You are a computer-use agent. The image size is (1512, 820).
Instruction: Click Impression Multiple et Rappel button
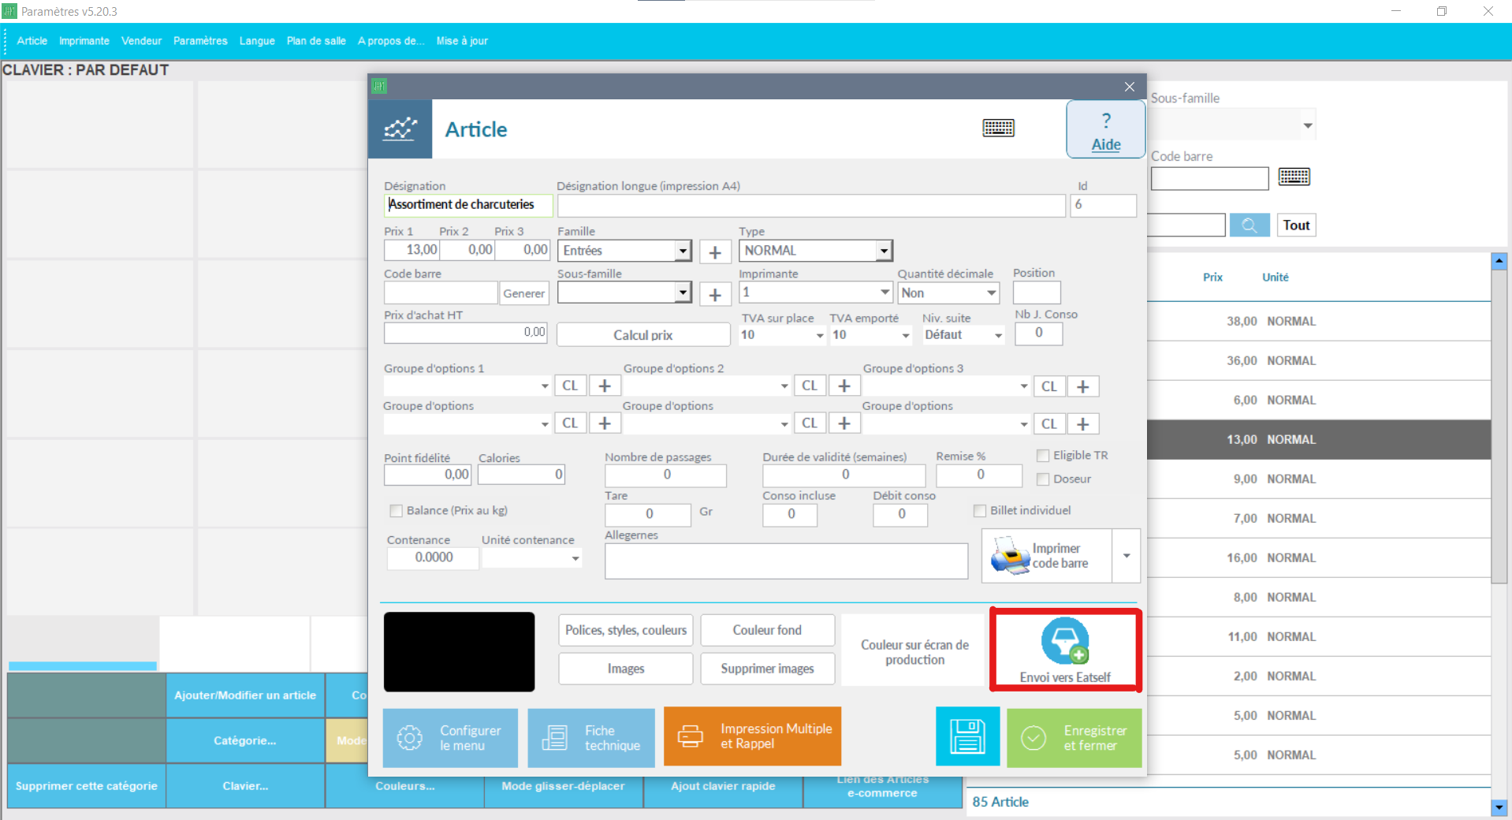tap(752, 736)
